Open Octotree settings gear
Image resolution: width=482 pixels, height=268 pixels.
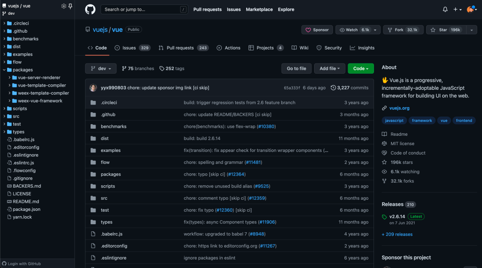pos(64,6)
